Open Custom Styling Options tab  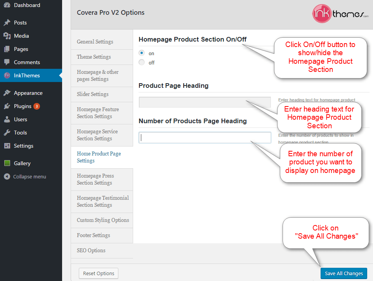click(x=102, y=220)
